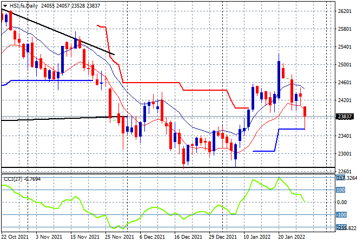Click the 24201 price axis label
Viewport: 357px width, 243px height.
pos(345,100)
